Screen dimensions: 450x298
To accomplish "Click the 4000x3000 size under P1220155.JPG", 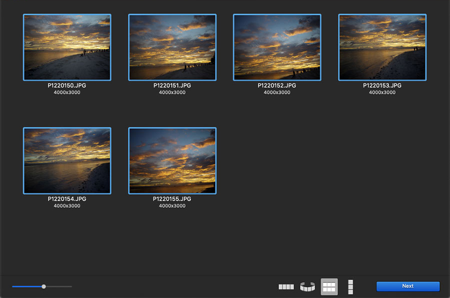I will pyautogui.click(x=172, y=206).
